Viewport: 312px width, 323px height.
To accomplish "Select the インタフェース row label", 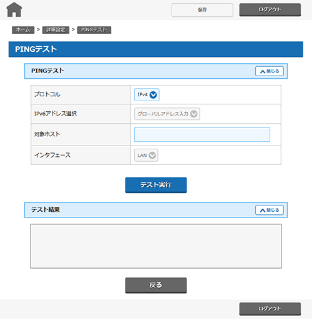I will [x=52, y=155].
